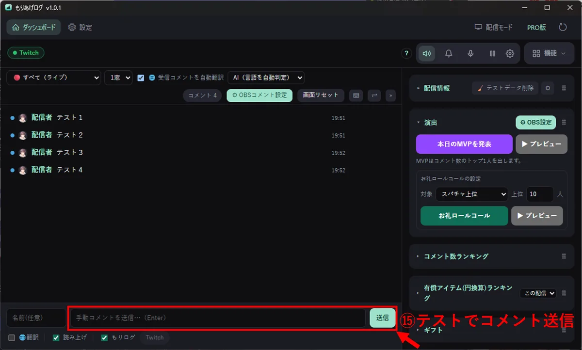582x350 pixels.
Task: Switch to the 設定 tab
Action: (x=80, y=27)
